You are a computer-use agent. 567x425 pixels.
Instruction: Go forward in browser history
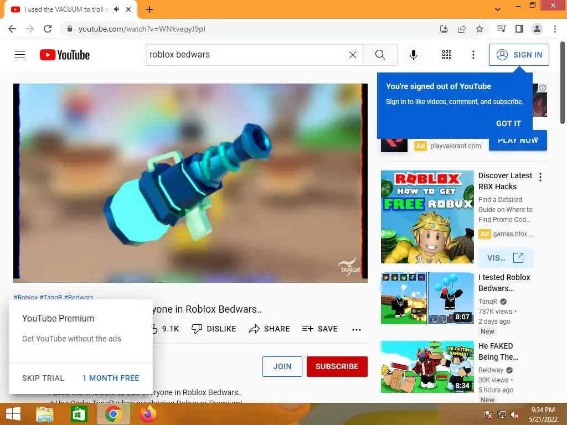(x=30, y=29)
